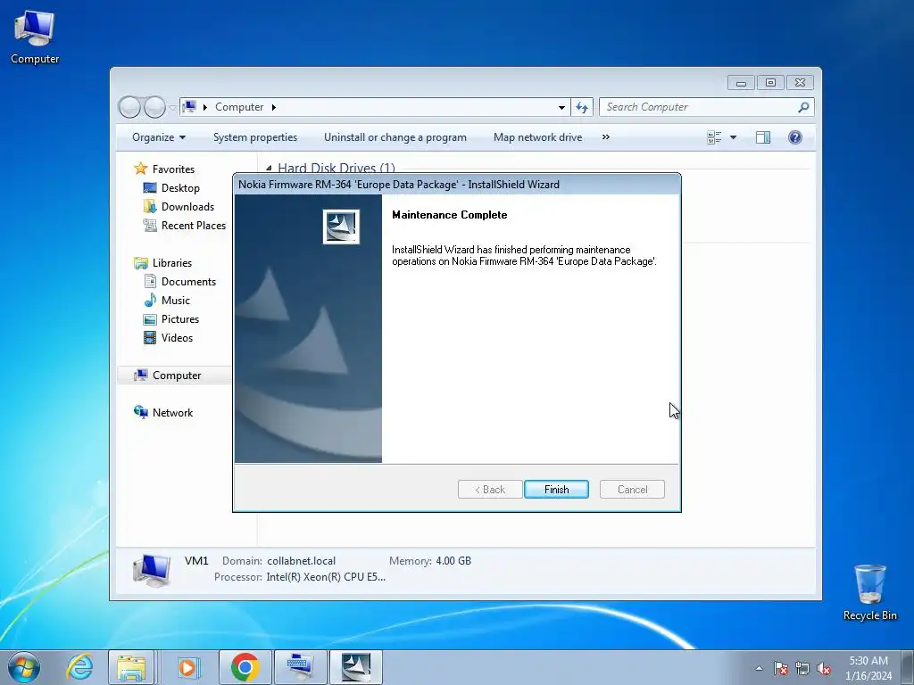Collapse the Hard Disk Drives group

(269, 169)
